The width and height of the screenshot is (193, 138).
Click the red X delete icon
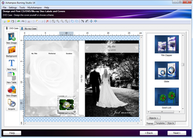point(48,21)
